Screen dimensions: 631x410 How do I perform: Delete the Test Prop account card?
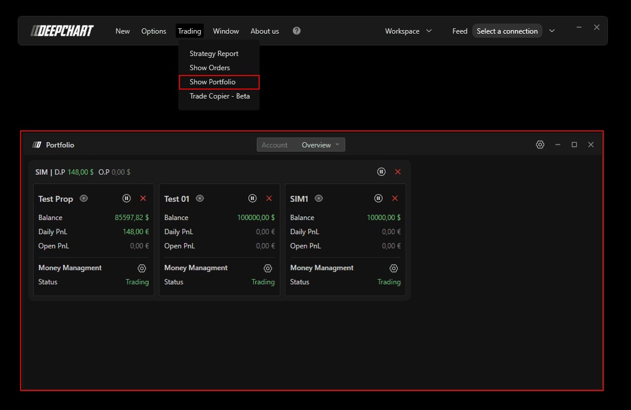pyautogui.click(x=143, y=198)
